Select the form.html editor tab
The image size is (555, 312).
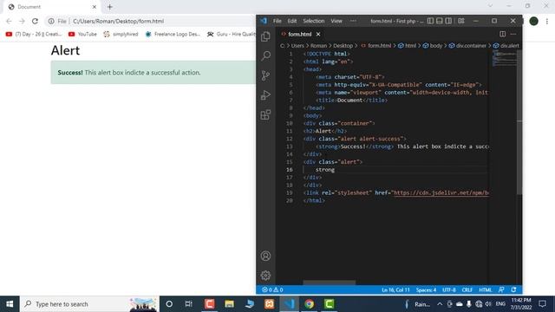pyautogui.click(x=300, y=34)
